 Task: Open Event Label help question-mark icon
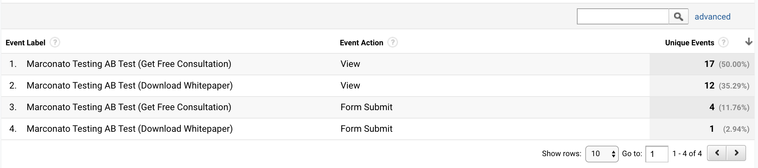[x=55, y=43]
